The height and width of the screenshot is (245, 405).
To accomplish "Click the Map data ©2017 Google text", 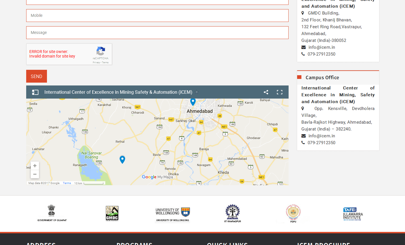I will pos(44,183).
